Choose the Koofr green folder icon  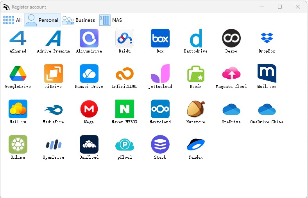coord(196,74)
